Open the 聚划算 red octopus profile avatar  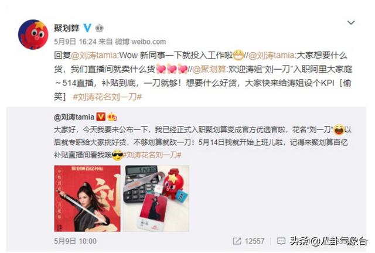[33, 35]
